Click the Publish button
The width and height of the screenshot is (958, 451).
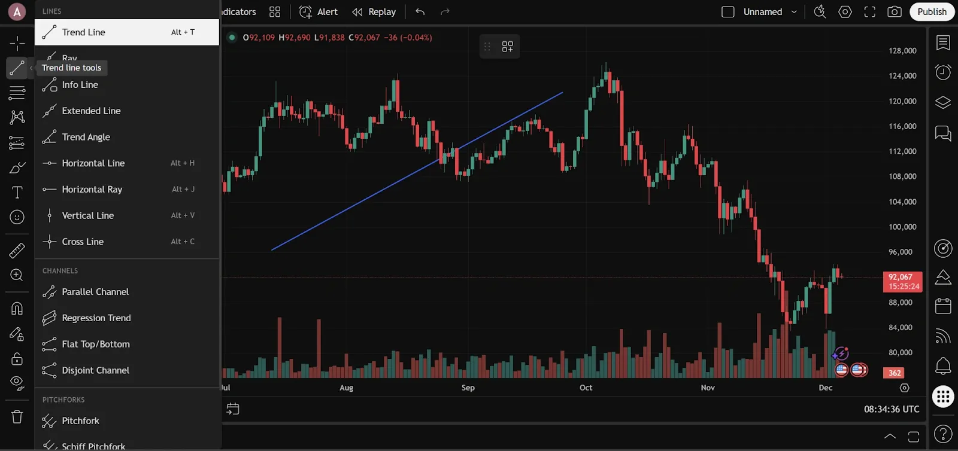(932, 12)
